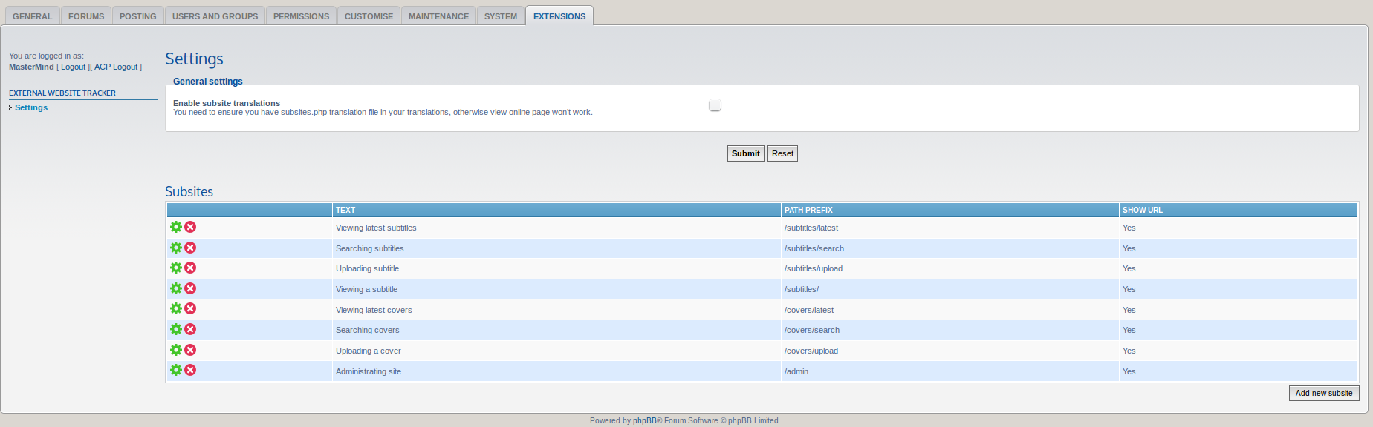Delete the 'Viewing a subtitle' row
Screen dimensions: 1373x427
tap(190, 288)
